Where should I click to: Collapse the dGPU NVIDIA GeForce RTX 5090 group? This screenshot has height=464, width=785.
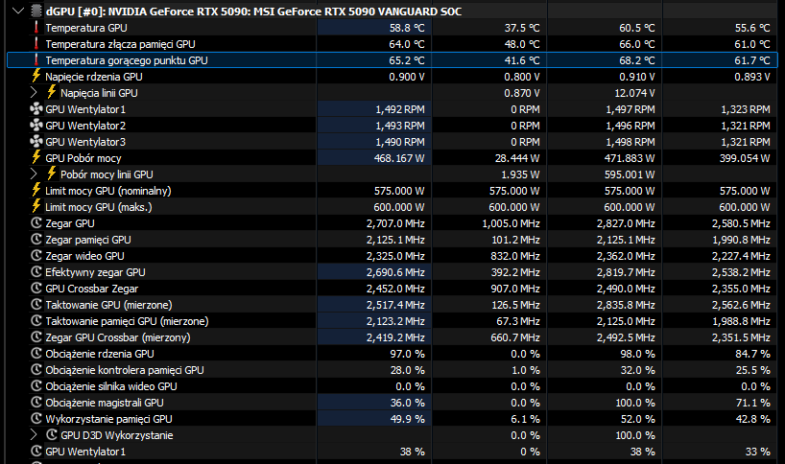tap(18, 11)
